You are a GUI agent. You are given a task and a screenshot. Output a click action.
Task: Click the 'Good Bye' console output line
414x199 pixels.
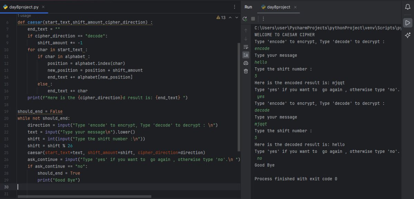click(265, 165)
